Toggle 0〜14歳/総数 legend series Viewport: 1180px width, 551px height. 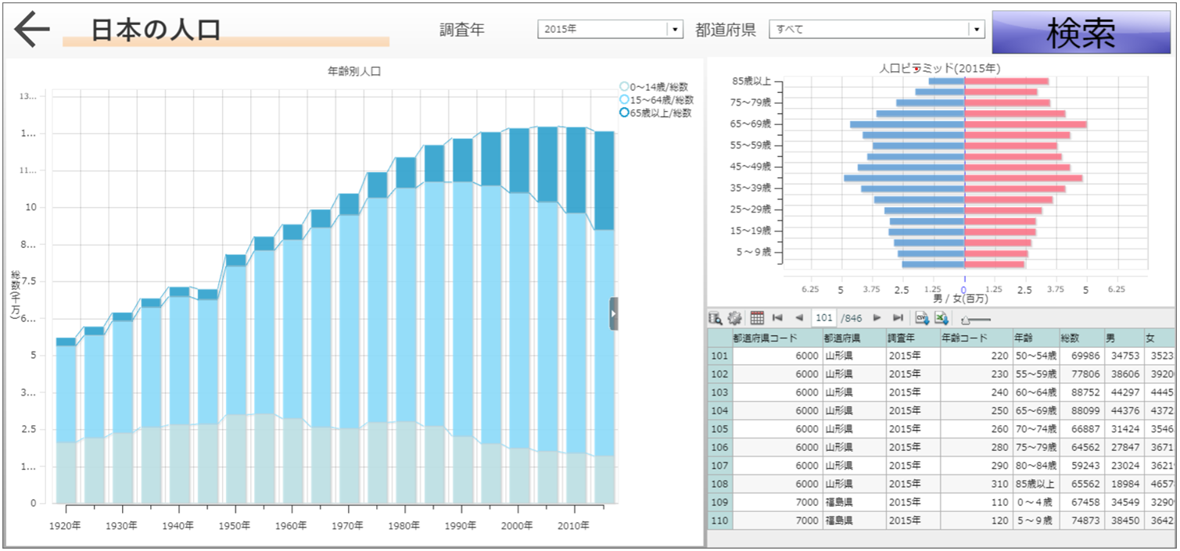click(624, 87)
